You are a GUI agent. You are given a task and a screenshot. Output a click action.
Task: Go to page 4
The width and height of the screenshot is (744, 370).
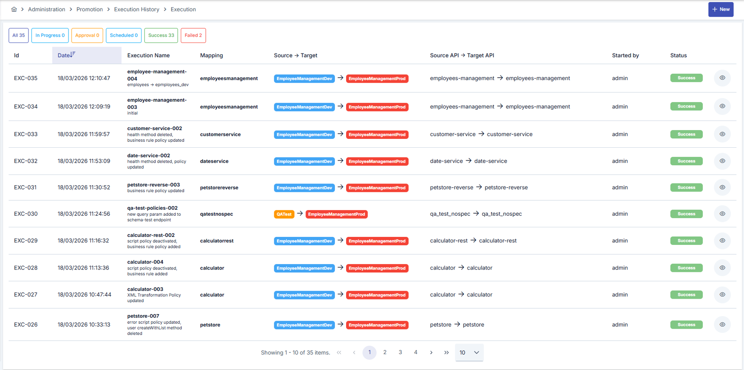416,352
